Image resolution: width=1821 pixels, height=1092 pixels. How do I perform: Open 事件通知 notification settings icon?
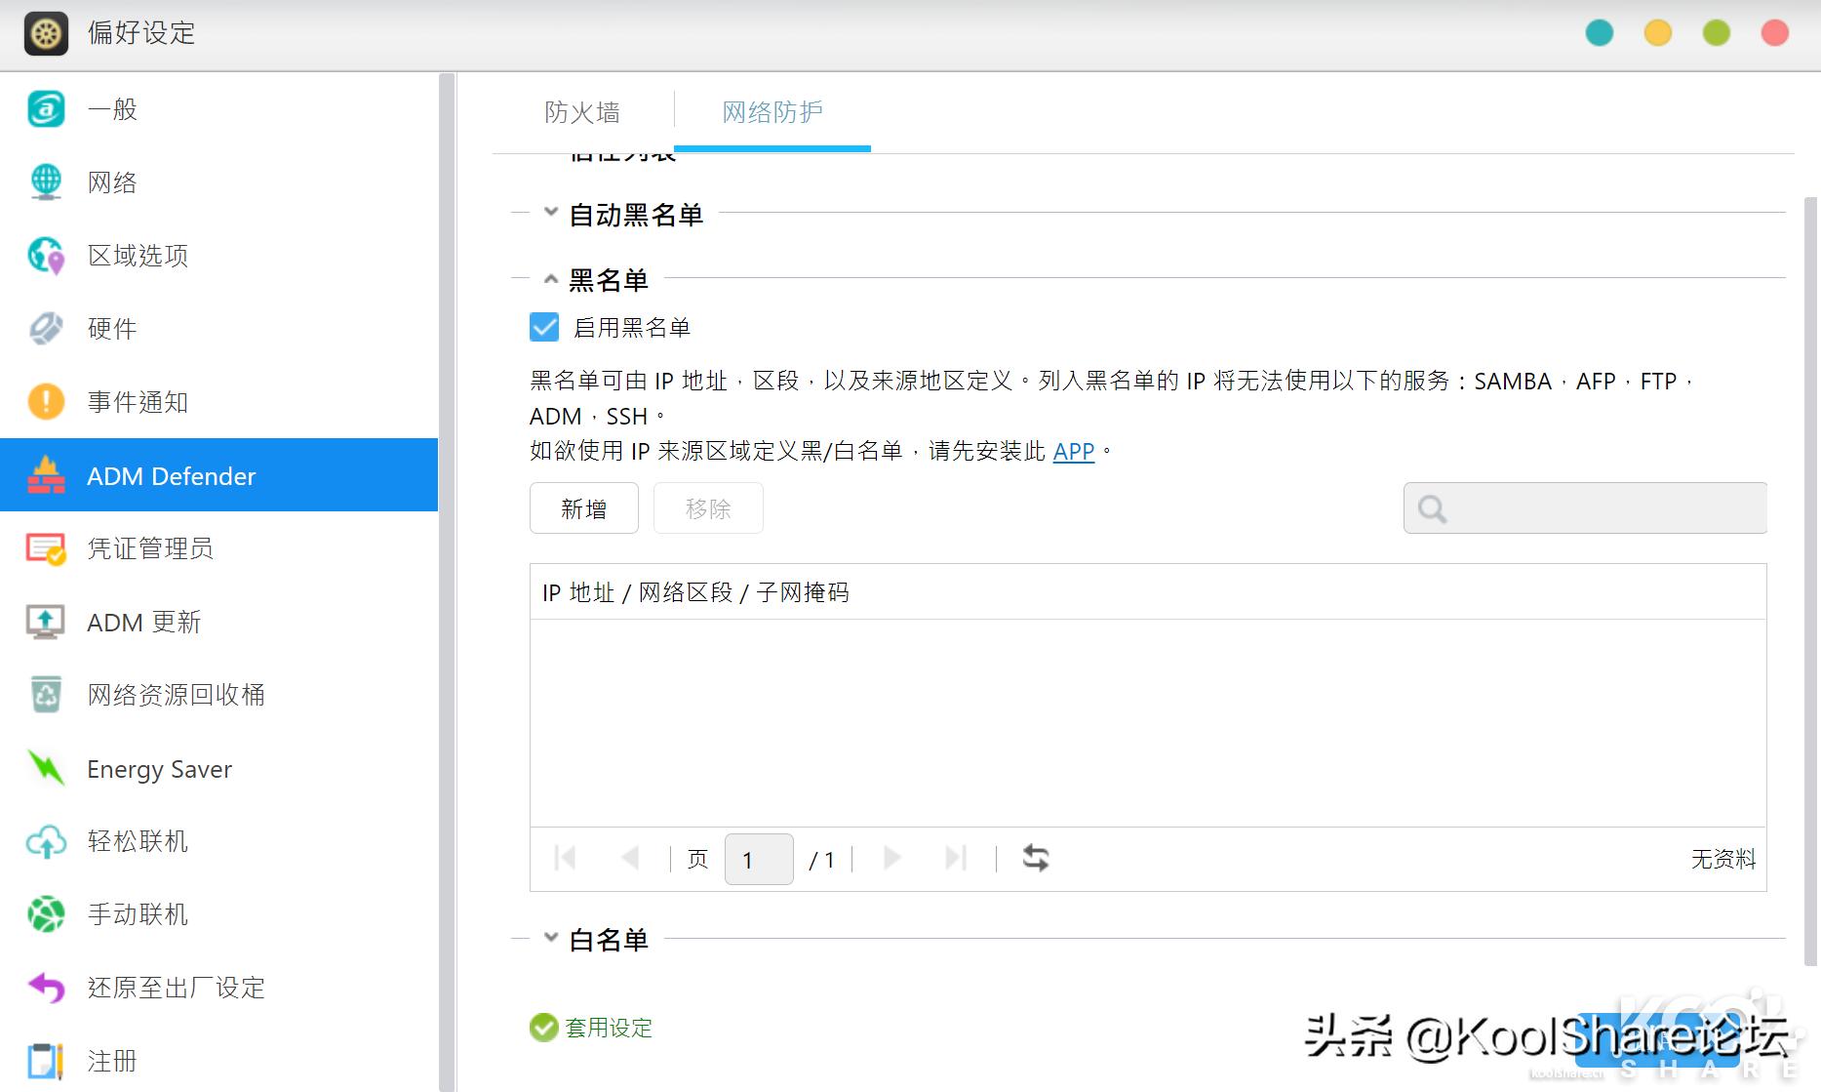(45, 402)
